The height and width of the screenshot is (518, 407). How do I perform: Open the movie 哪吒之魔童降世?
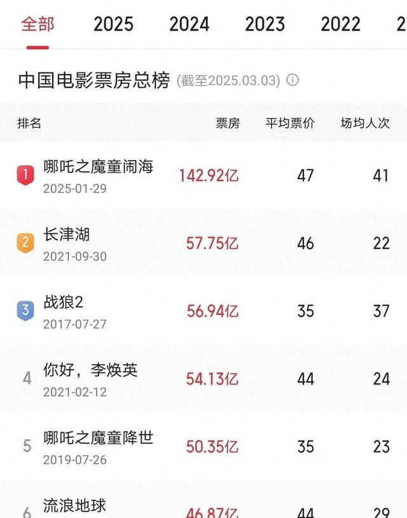click(98, 438)
